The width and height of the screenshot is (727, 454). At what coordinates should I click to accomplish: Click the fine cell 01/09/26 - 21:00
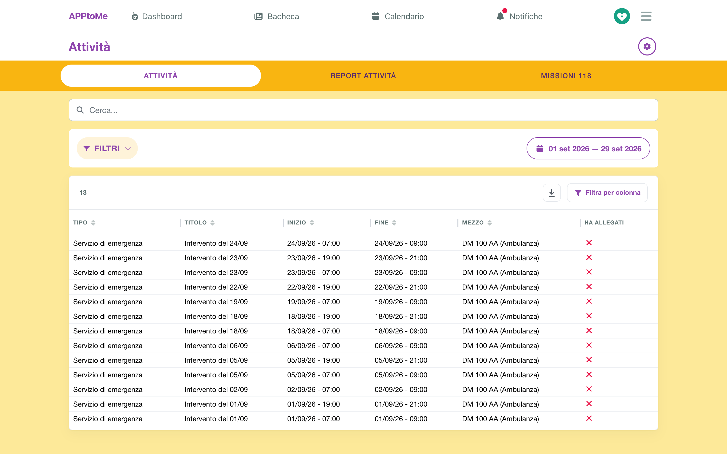[x=401, y=404]
